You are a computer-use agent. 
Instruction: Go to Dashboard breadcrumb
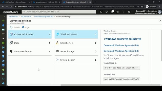coord(14,16)
